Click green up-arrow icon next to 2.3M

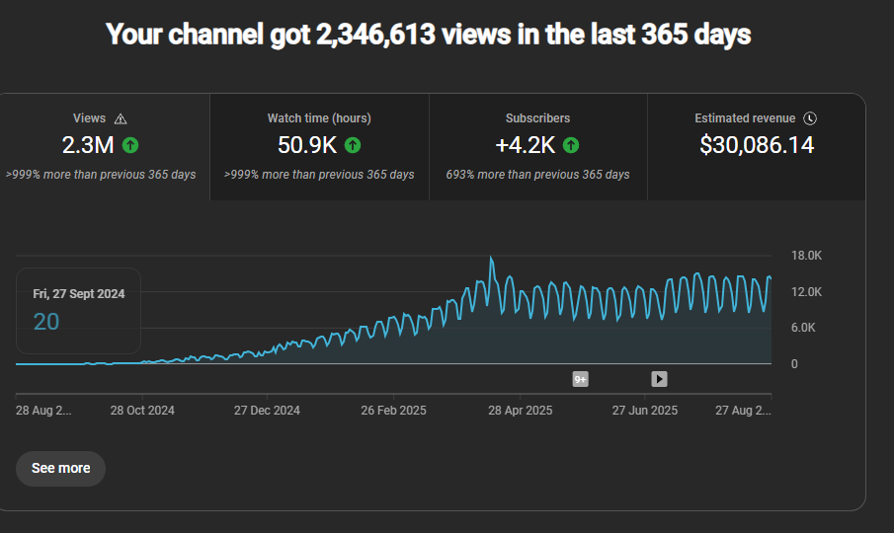point(130,145)
